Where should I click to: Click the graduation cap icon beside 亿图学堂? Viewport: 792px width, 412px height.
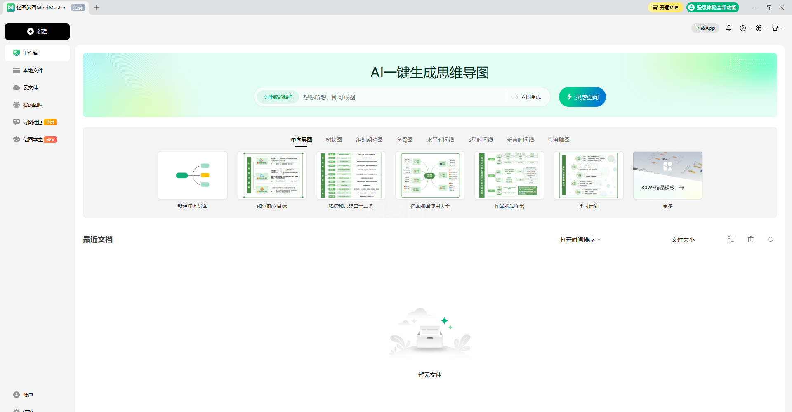pyautogui.click(x=16, y=139)
